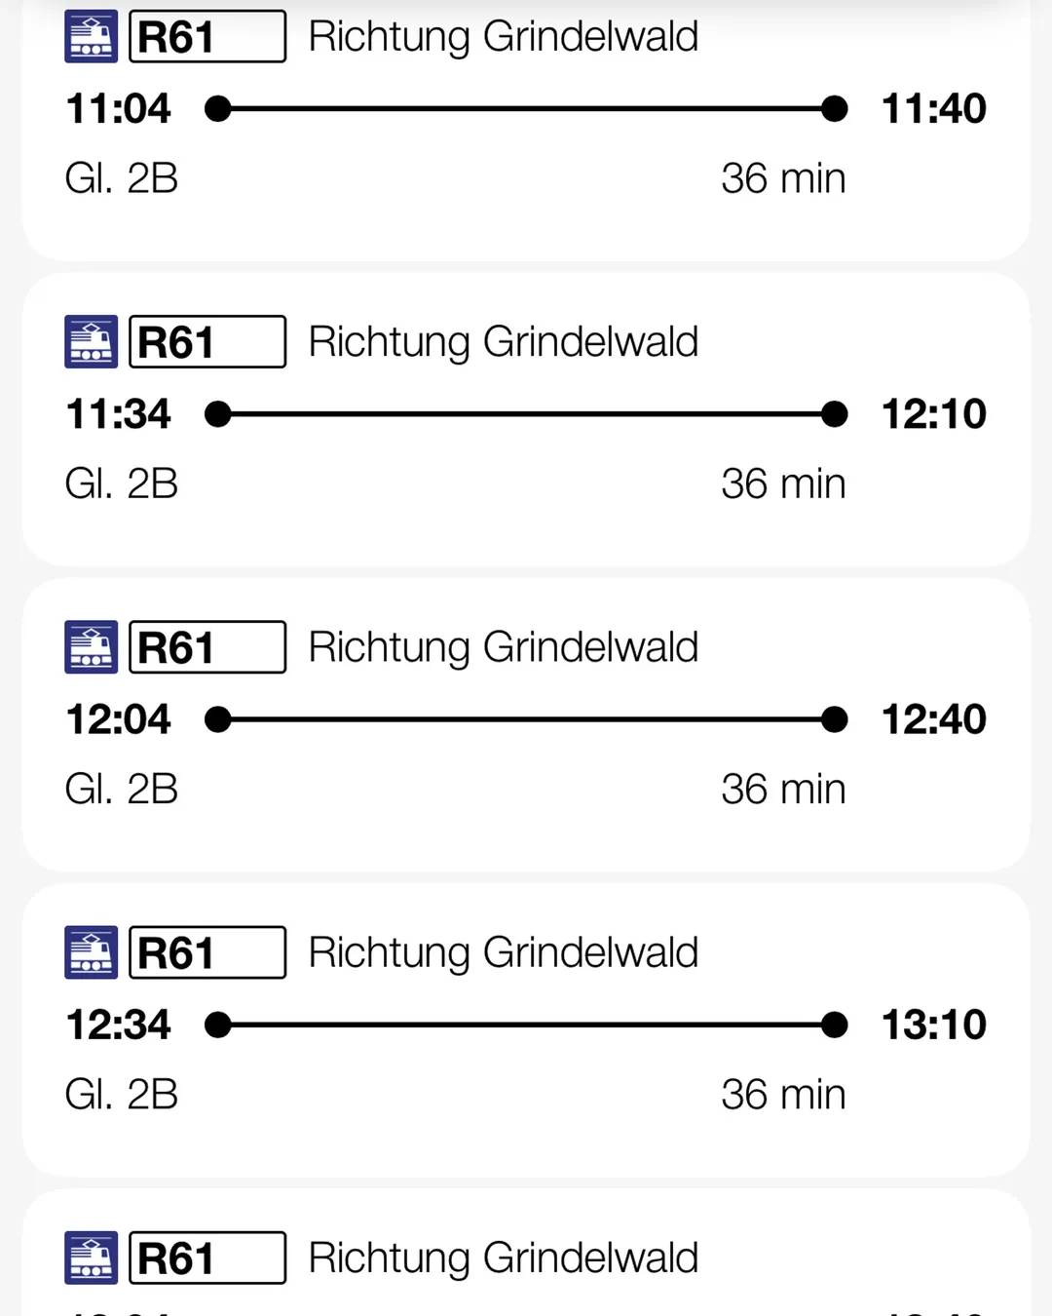Select the R61 badge for the 11:34 departure

207,342
